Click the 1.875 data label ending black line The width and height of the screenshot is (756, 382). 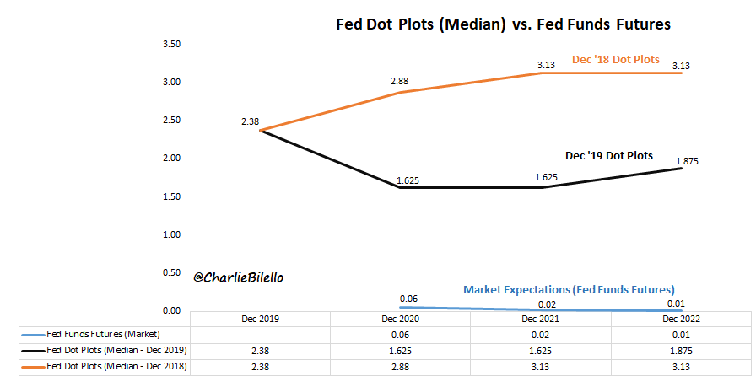[685, 160]
